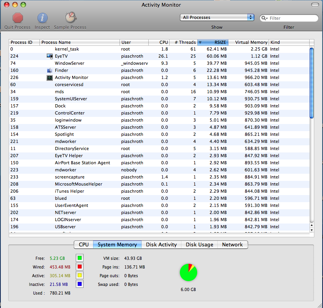This screenshot has height=308, width=323.
Task: Click the Sample Process icon
Action: 71,17
